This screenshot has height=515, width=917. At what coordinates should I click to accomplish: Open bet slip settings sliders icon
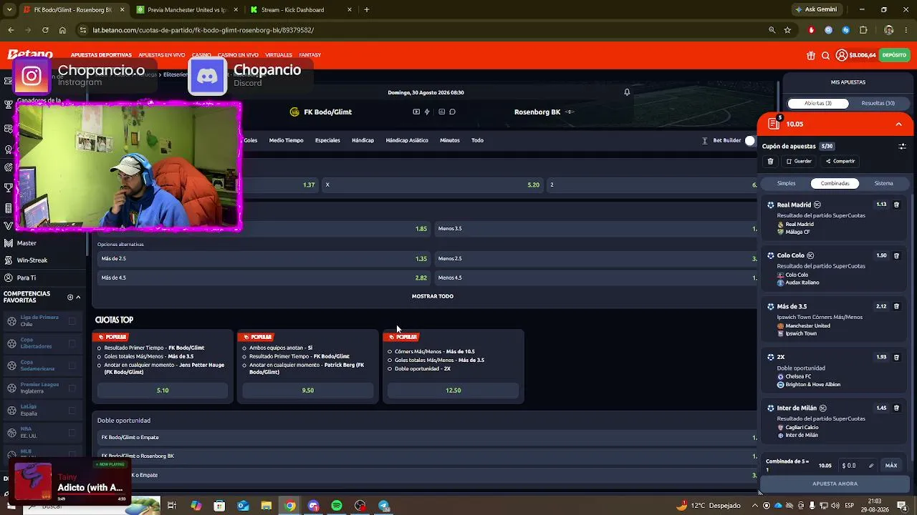[902, 146]
